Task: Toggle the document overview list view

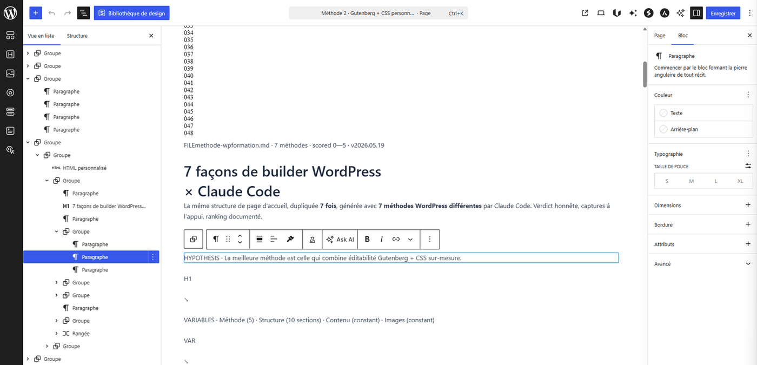Action: [83, 13]
